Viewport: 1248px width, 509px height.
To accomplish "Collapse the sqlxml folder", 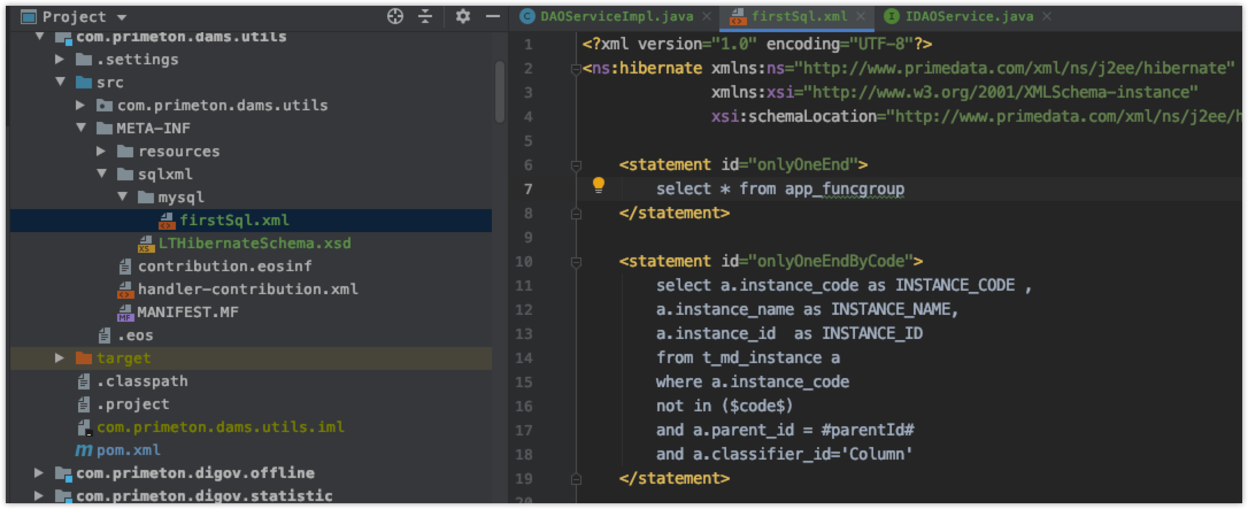I will (x=102, y=174).
